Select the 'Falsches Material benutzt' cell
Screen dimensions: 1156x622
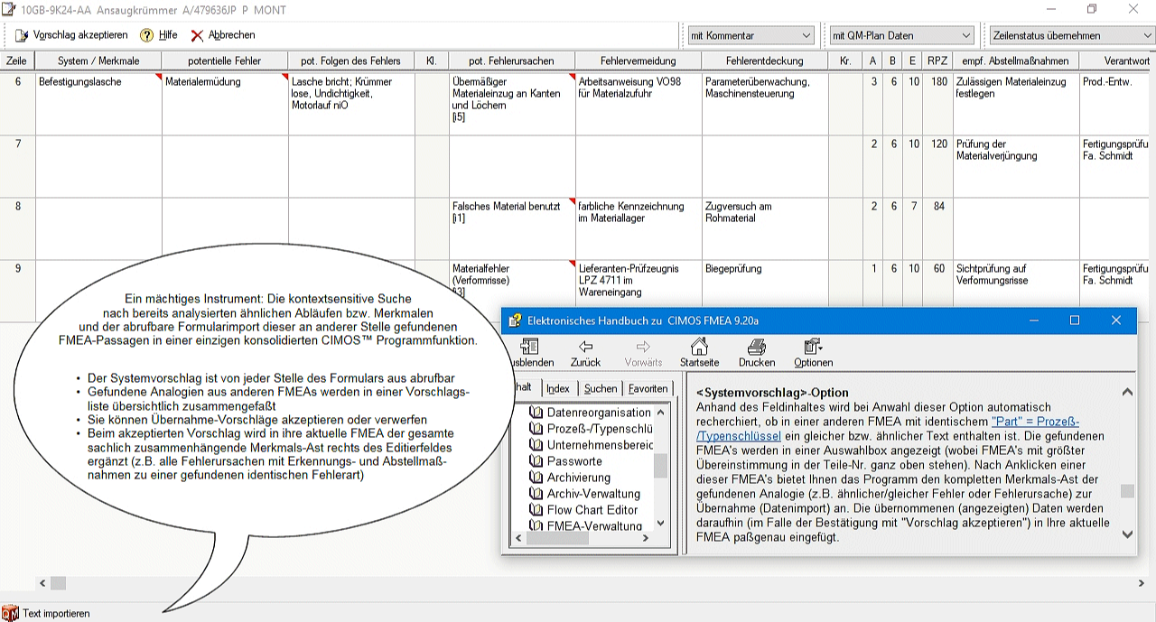click(x=511, y=228)
